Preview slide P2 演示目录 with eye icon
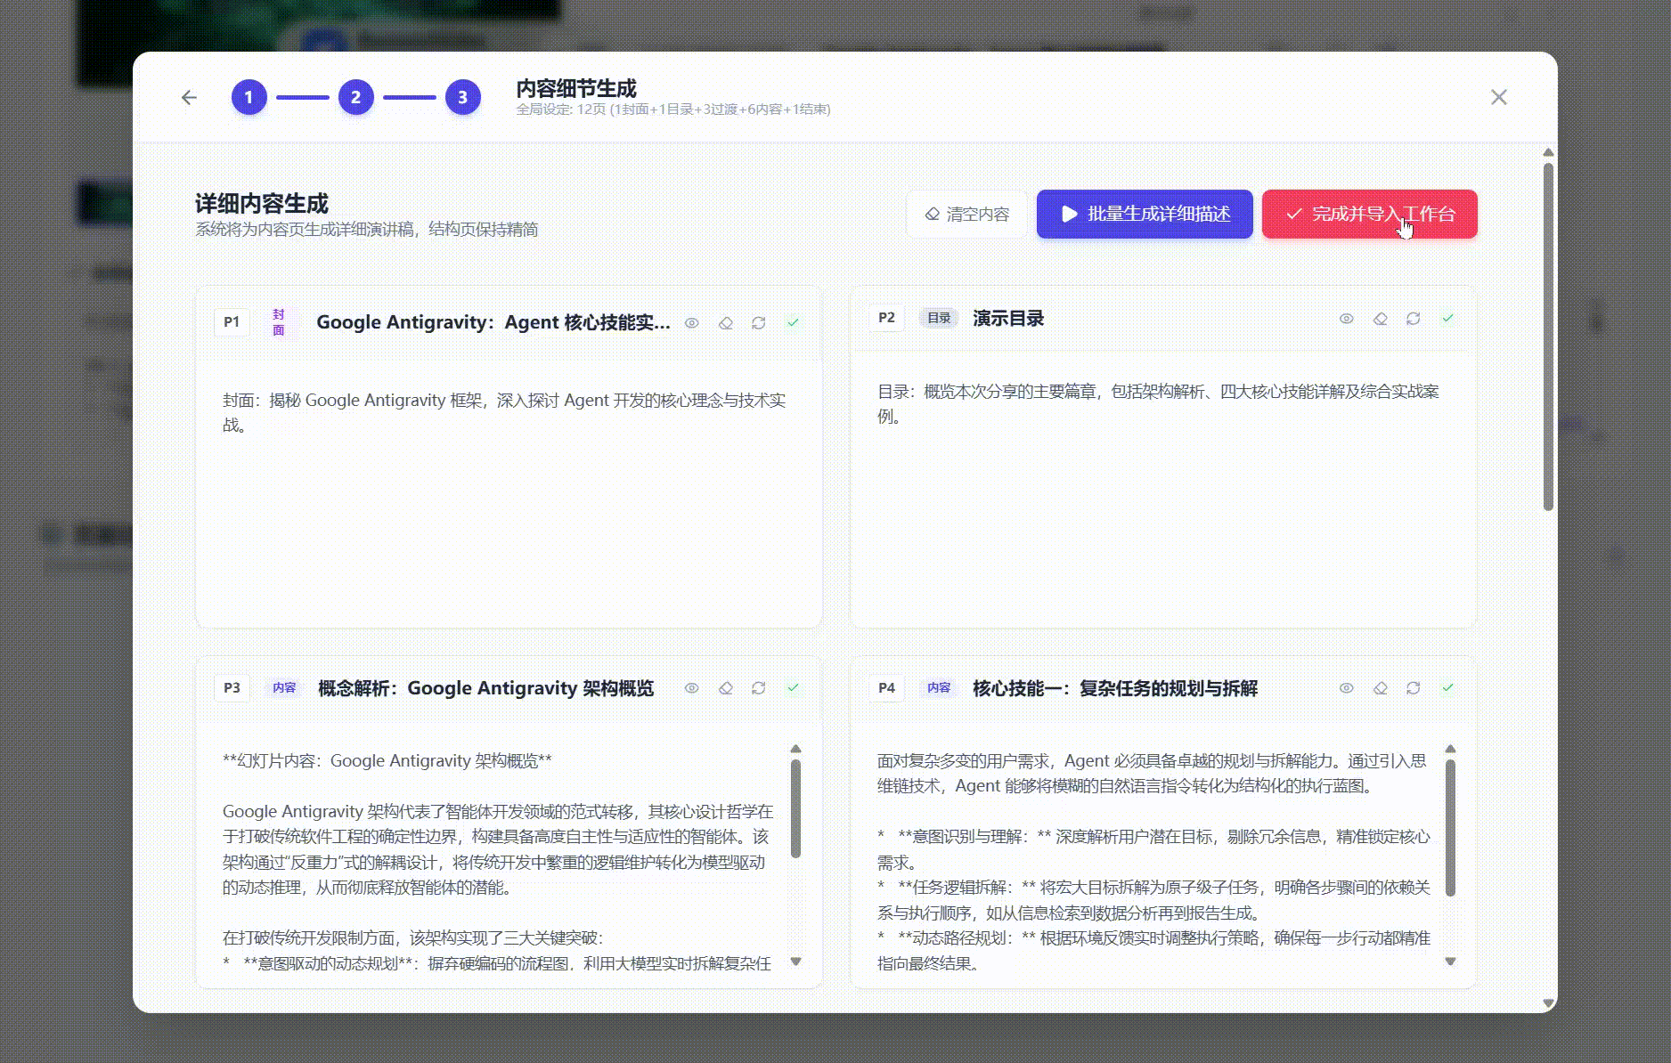Screen dimensions: 1671x1063 click(x=1347, y=318)
